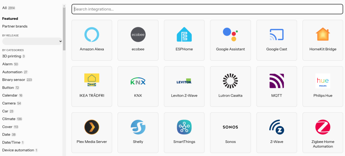Select the KNX green and blue logo
Screen dimensions: 345x156
[138, 81]
